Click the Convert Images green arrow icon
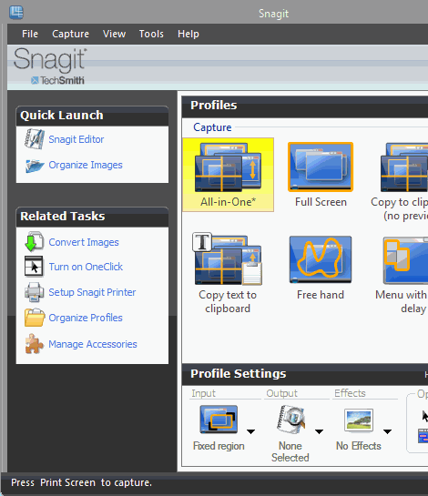The image size is (428, 496). tap(35, 241)
